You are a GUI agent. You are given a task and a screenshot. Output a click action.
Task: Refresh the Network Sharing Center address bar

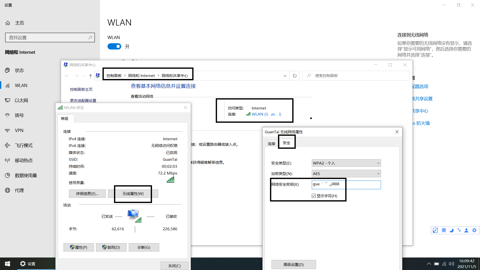[x=295, y=75]
